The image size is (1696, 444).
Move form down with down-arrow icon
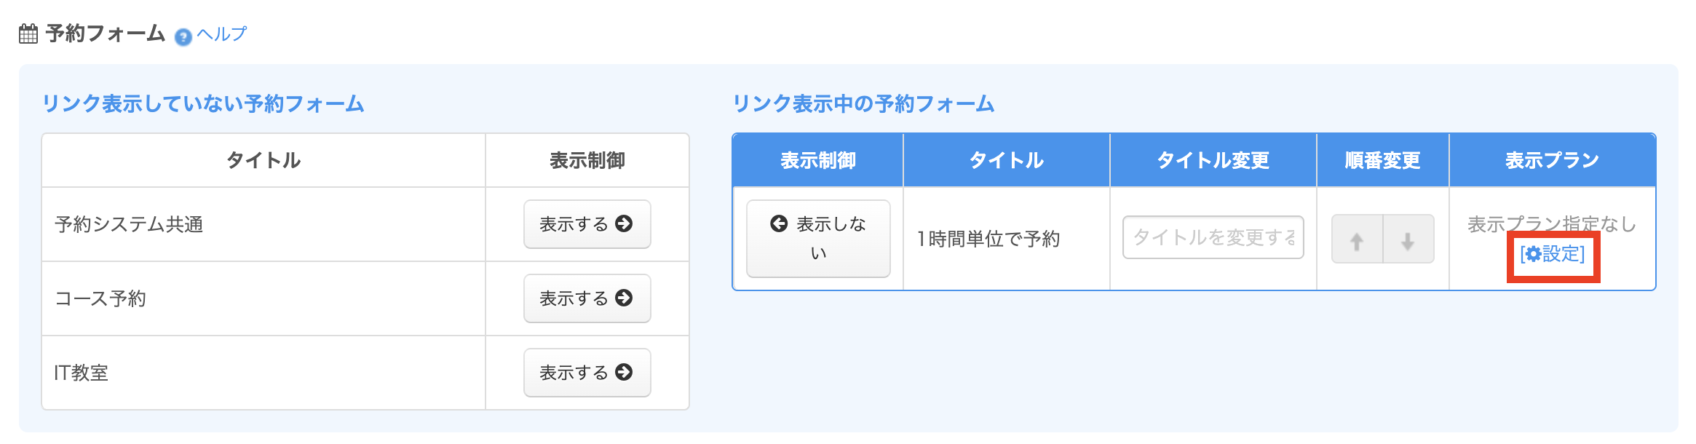1408,239
